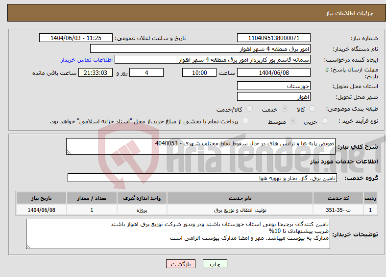The height and width of the screenshot is (277, 386).
Task: Click the response deadline date 1404/06/08 field
Action: click(x=274, y=72)
